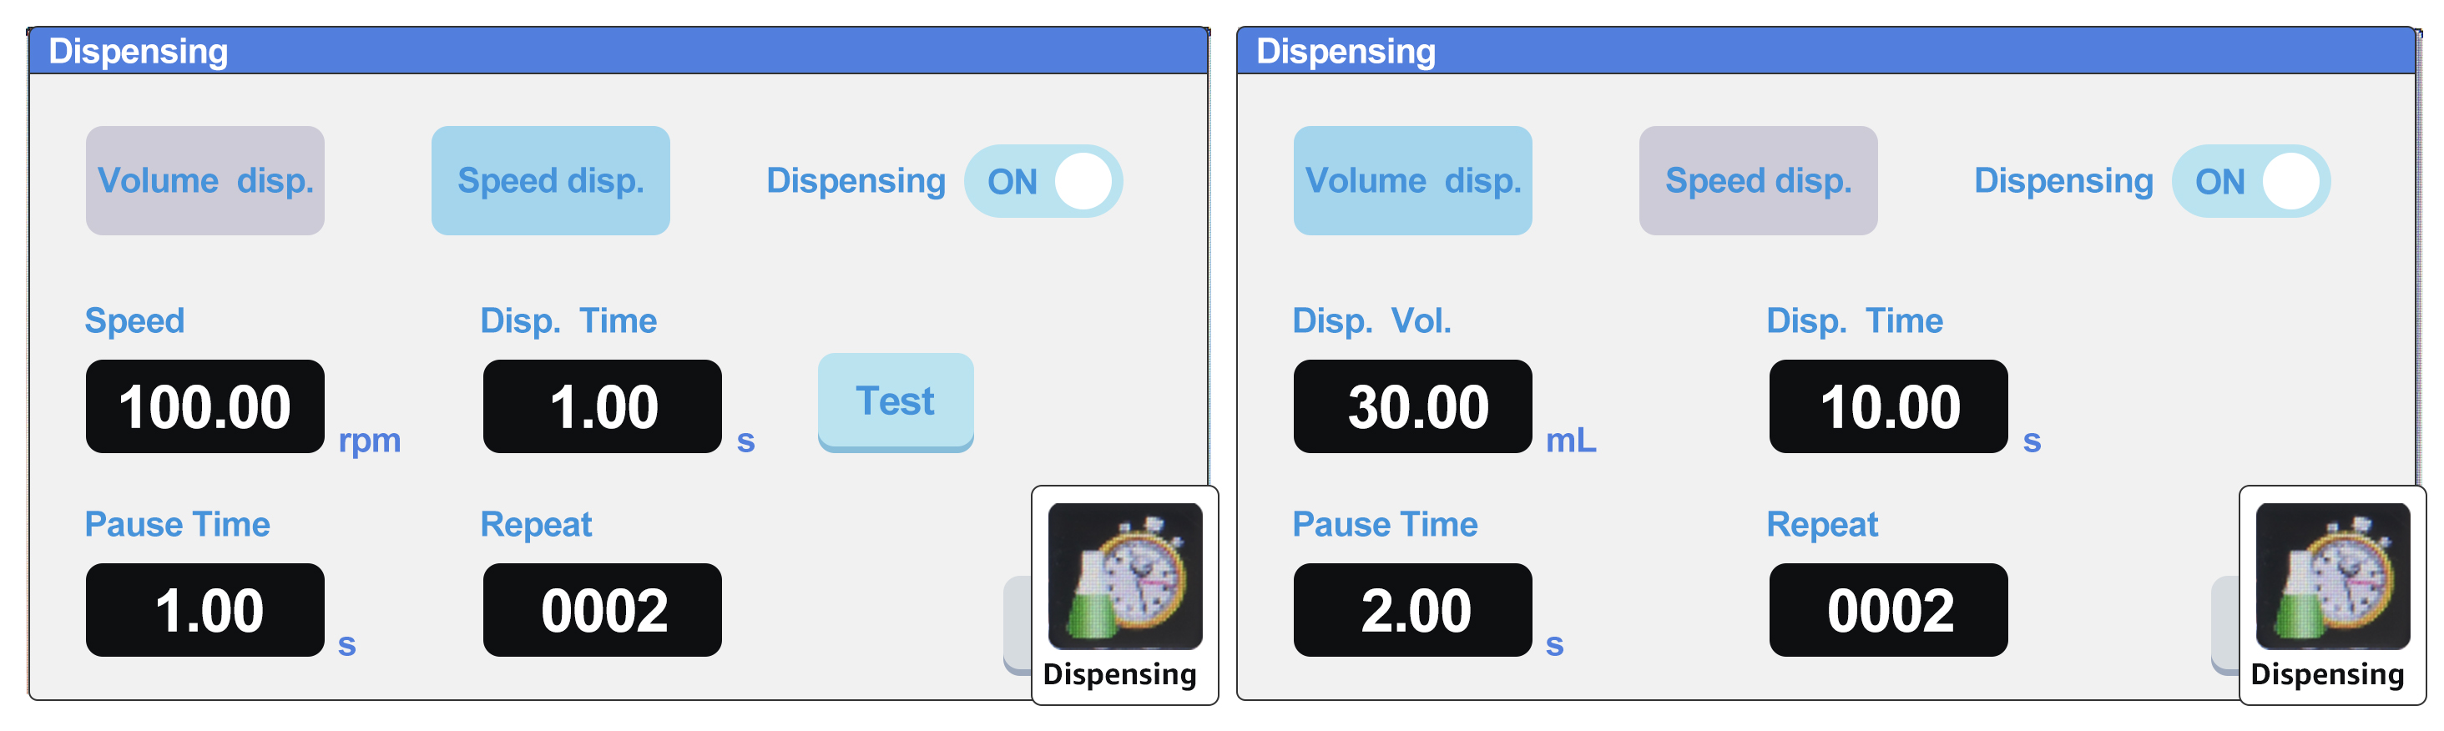2444x731 pixels.
Task: Edit the Disp. Vol. value 30.00 mL
Action: tap(1411, 406)
